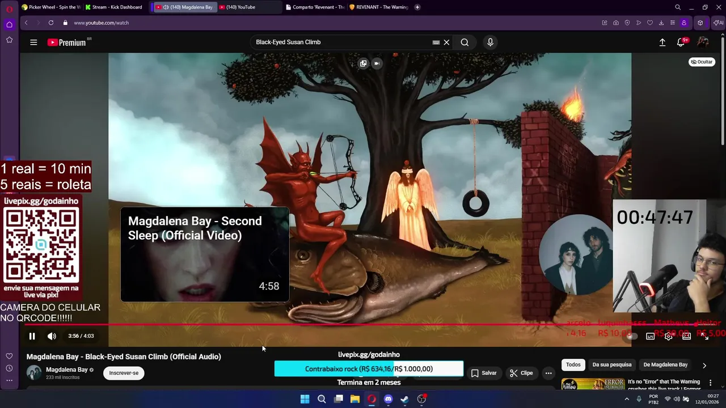This screenshot has height=408, width=726.
Task: Open the Second Sleep suggested video card
Action: [205, 255]
